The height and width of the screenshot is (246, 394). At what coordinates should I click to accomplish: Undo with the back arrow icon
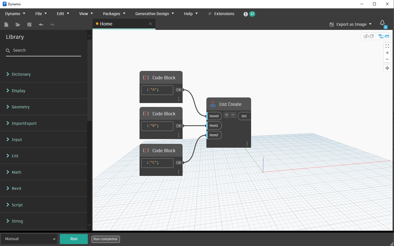pyautogui.click(x=41, y=25)
